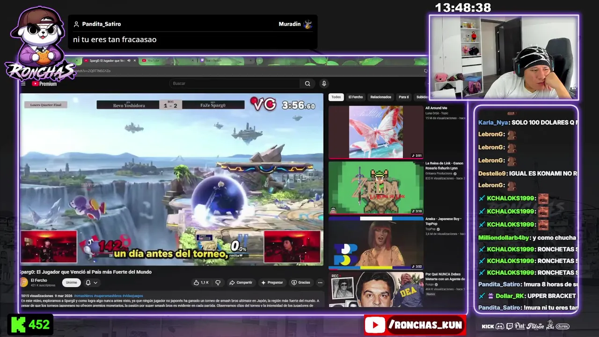Click the Gracias thanks button

click(x=301, y=283)
